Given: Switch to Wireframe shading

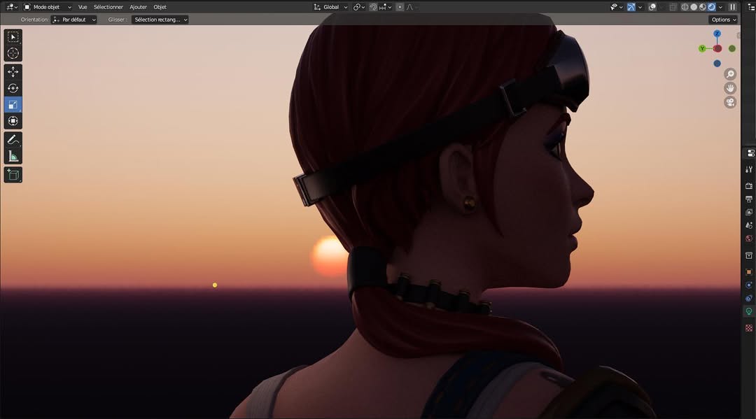Looking at the screenshot, I should [x=685, y=7].
